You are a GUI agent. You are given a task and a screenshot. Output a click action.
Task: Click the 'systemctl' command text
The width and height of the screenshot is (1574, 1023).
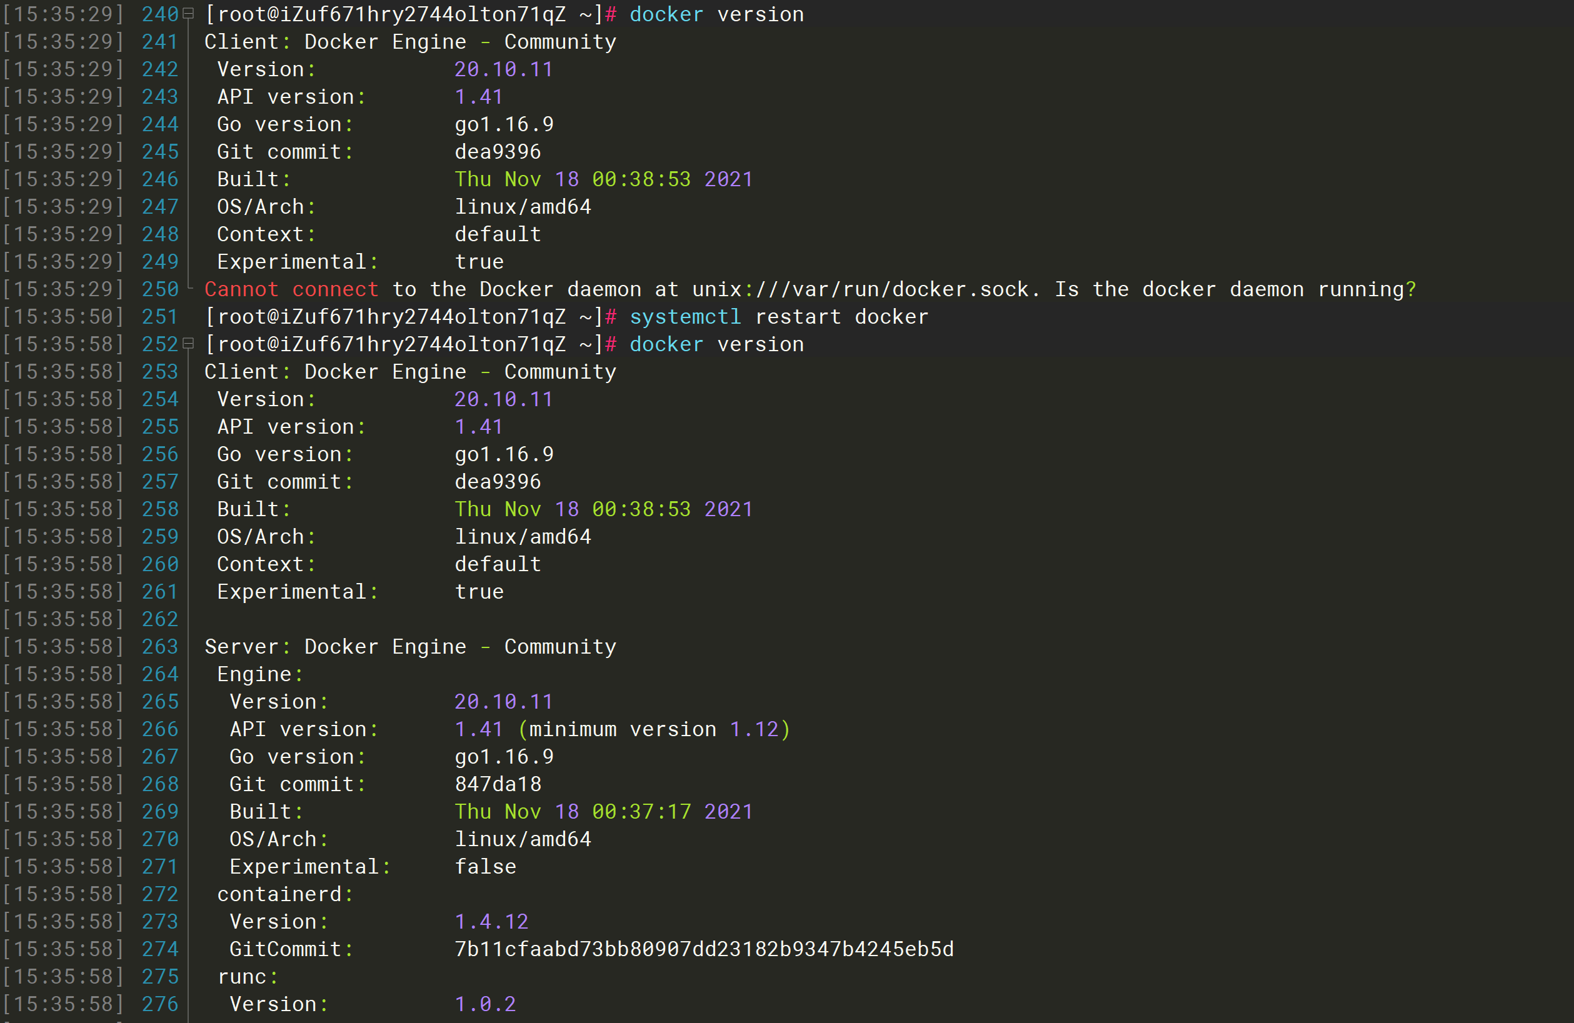pos(684,317)
